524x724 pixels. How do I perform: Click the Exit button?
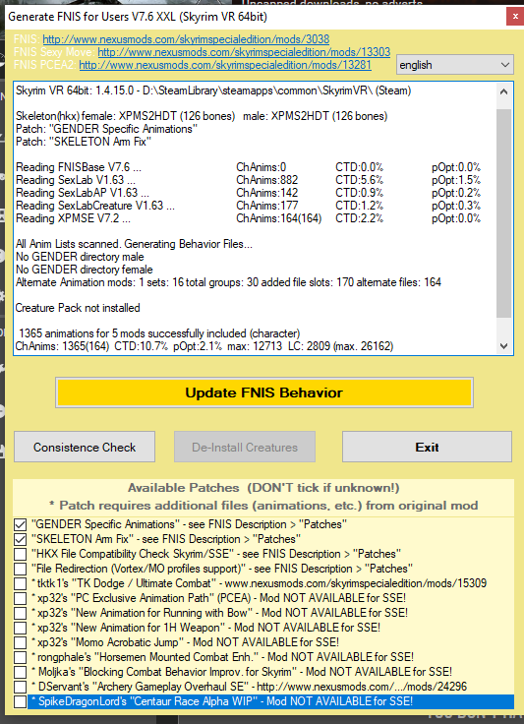click(427, 447)
